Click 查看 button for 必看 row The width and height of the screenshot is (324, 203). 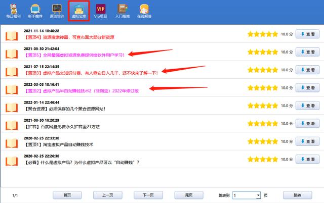click(307, 159)
